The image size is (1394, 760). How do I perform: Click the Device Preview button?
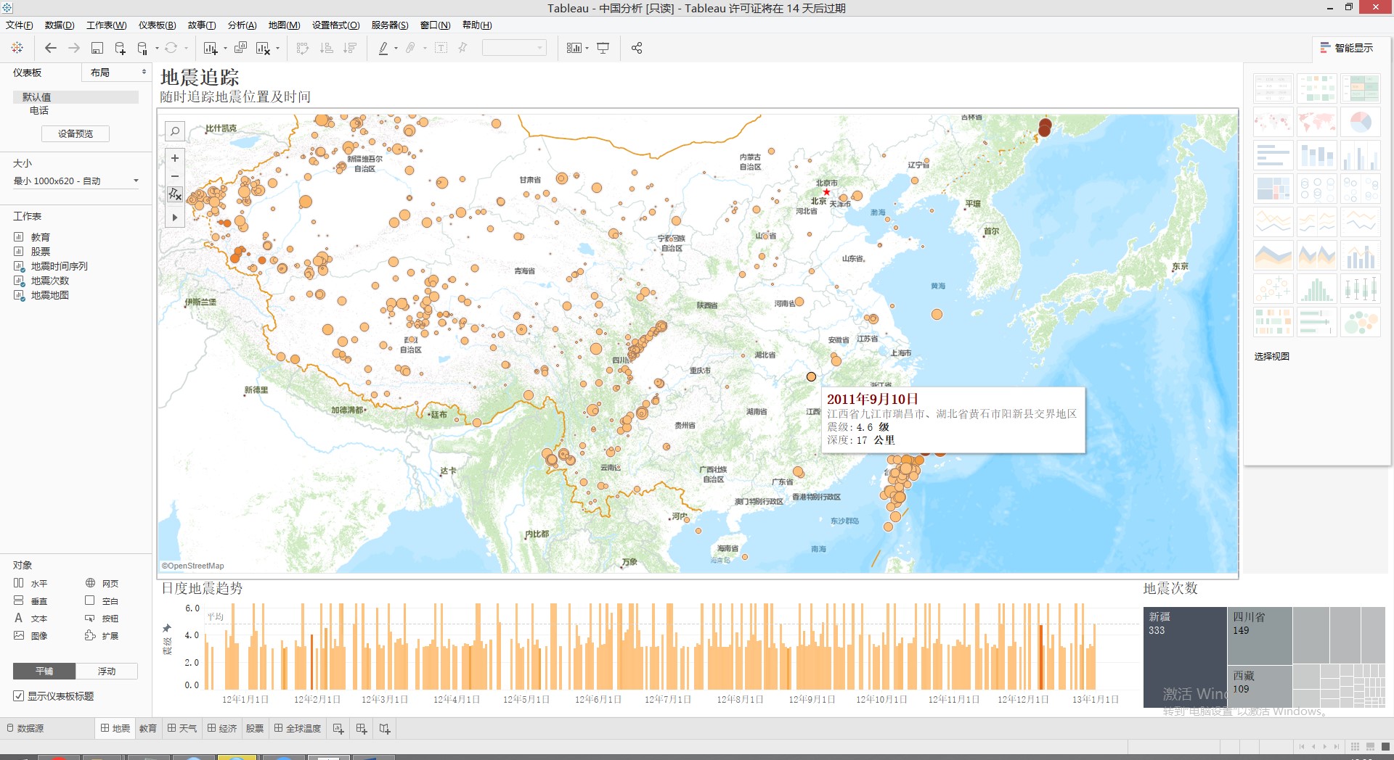(x=76, y=133)
